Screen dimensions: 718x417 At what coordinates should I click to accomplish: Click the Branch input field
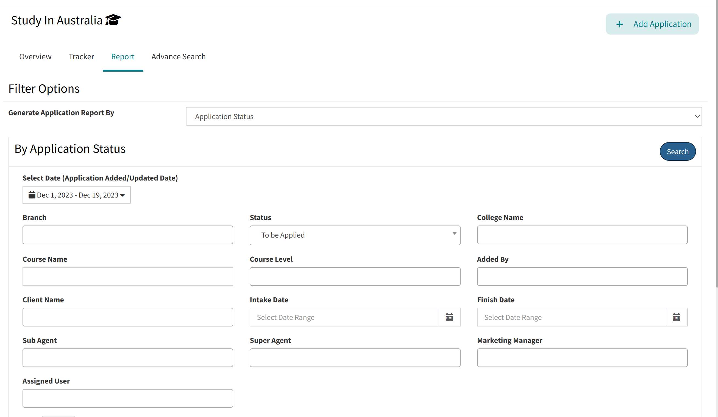[128, 235]
